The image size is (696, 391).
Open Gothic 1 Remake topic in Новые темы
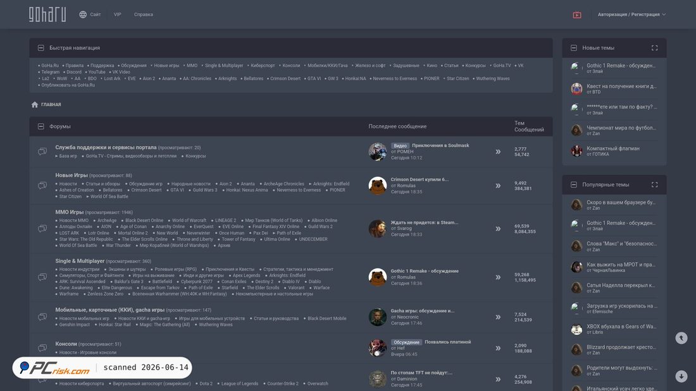click(621, 66)
